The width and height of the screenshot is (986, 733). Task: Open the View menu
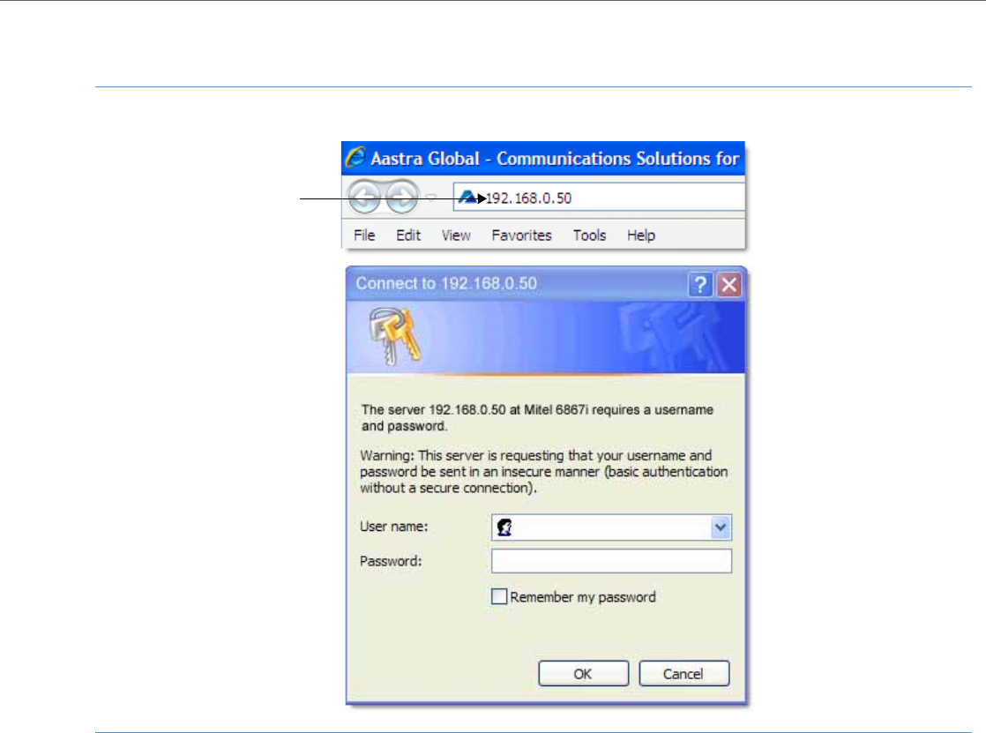[456, 236]
